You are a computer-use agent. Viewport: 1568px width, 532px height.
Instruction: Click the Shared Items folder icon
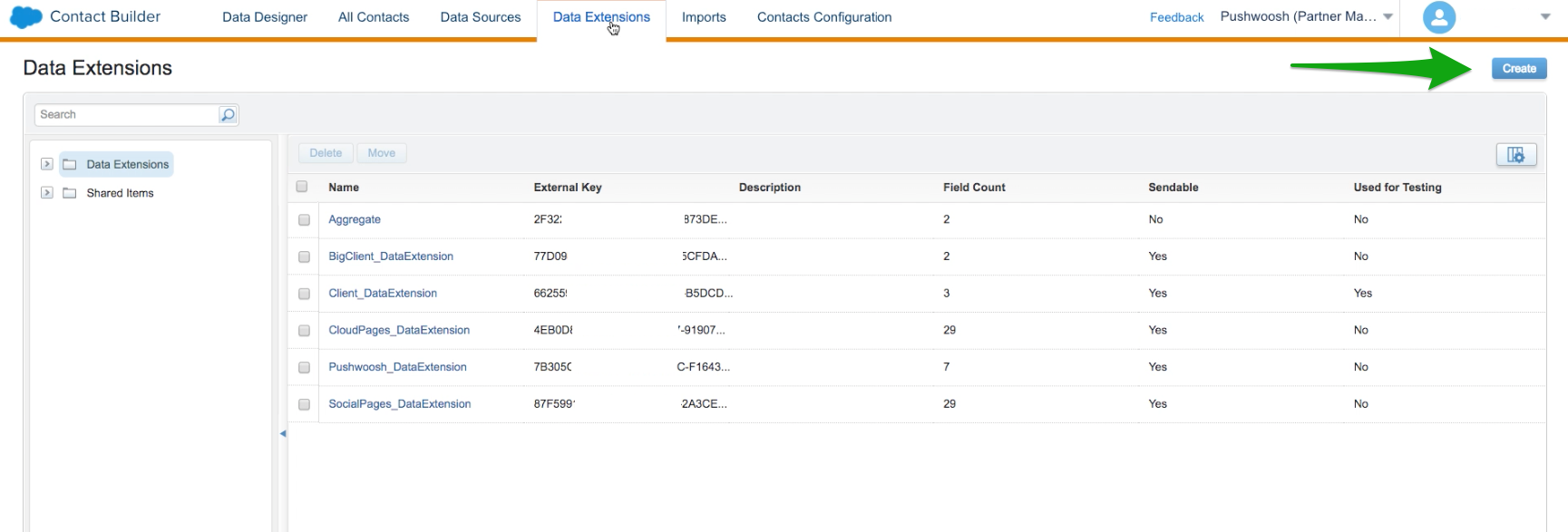tap(69, 193)
